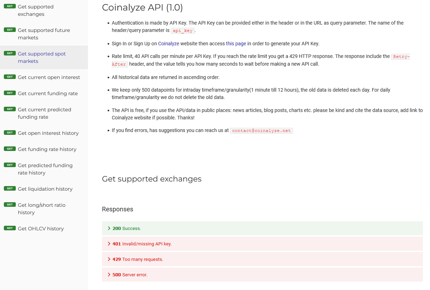Open Get supported exchanges in sidebar
The image size is (430, 290).
tap(44, 11)
